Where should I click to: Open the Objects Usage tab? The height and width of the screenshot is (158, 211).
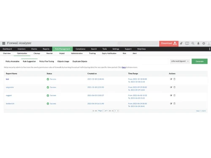[63, 62]
